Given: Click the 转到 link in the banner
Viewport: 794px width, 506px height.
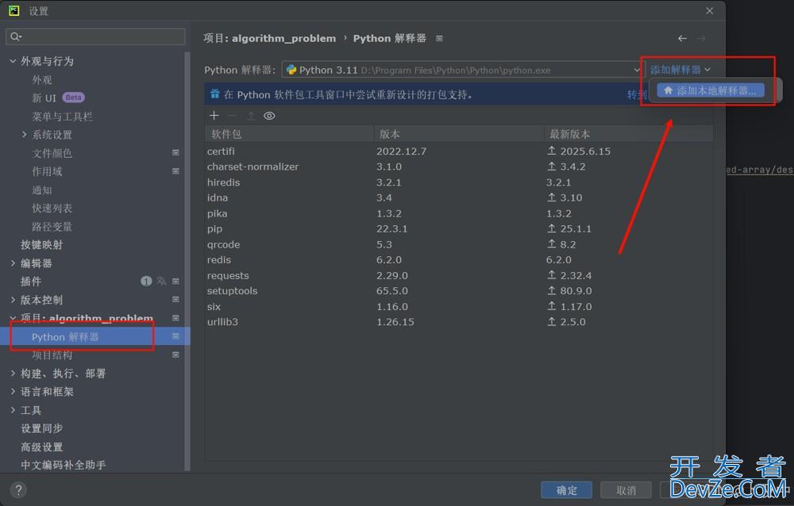Looking at the screenshot, I should point(637,94).
